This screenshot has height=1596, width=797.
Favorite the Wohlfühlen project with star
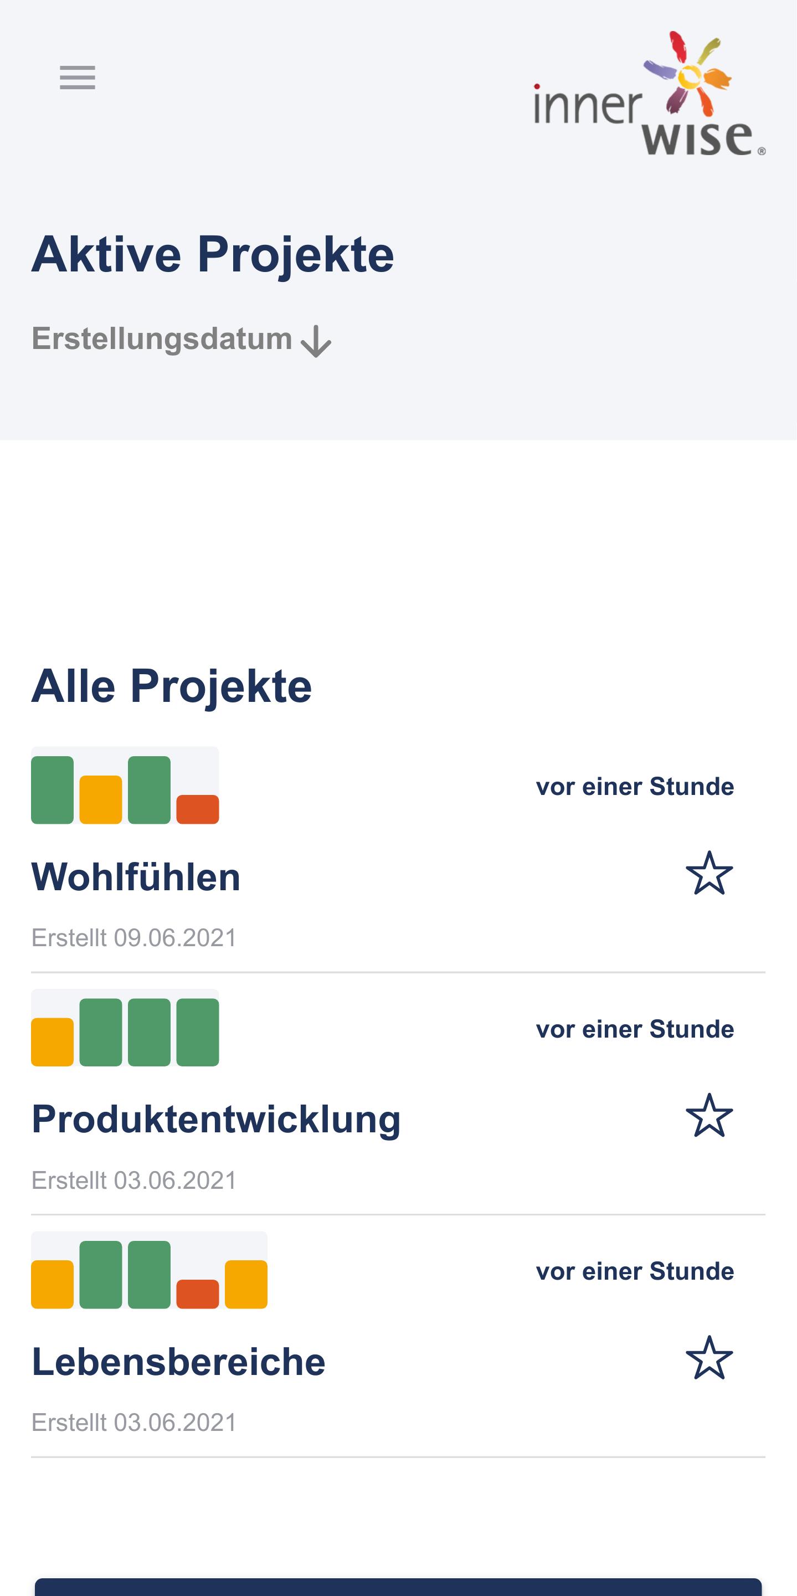(709, 873)
